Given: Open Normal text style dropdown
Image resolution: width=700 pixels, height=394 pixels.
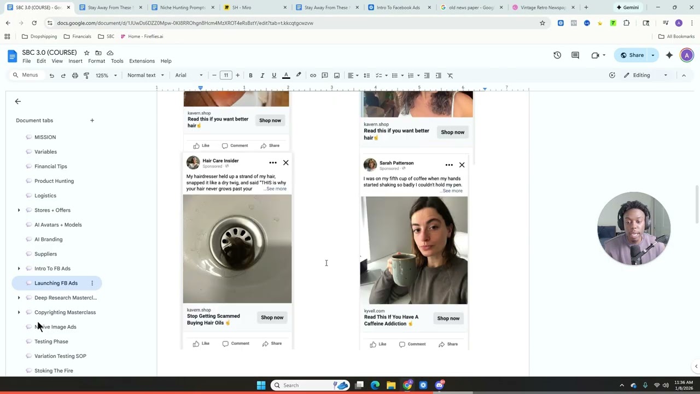Looking at the screenshot, I should [x=145, y=76].
